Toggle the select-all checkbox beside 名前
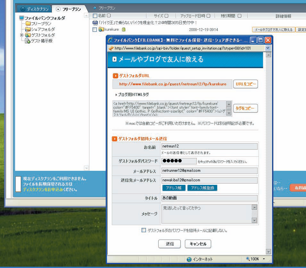This screenshot has width=306, height=268. point(95,16)
